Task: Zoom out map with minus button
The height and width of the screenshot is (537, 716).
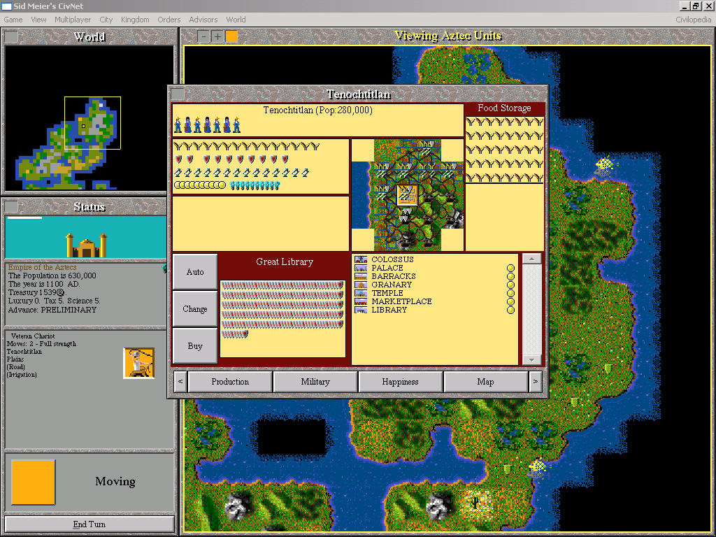Action: tap(203, 36)
